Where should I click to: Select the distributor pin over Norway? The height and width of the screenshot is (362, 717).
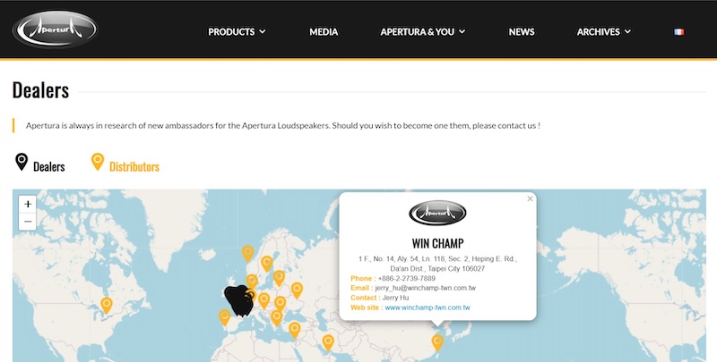(x=247, y=253)
